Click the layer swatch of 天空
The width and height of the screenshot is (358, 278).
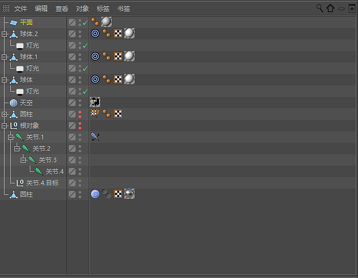pyautogui.click(x=72, y=103)
